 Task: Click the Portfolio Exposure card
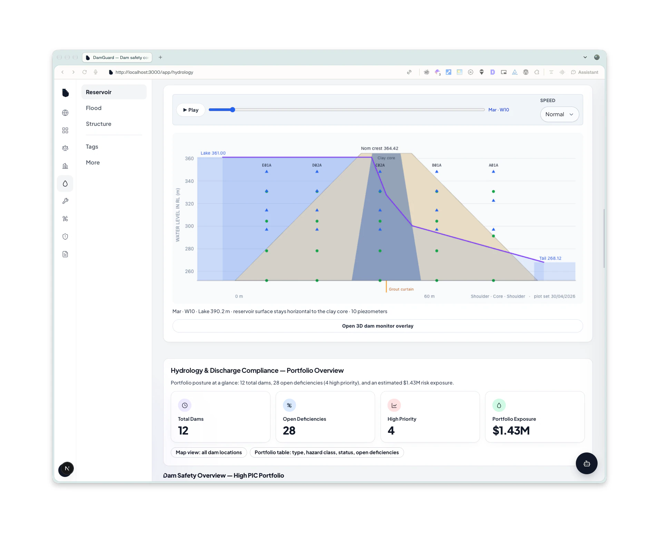pyautogui.click(x=535, y=417)
